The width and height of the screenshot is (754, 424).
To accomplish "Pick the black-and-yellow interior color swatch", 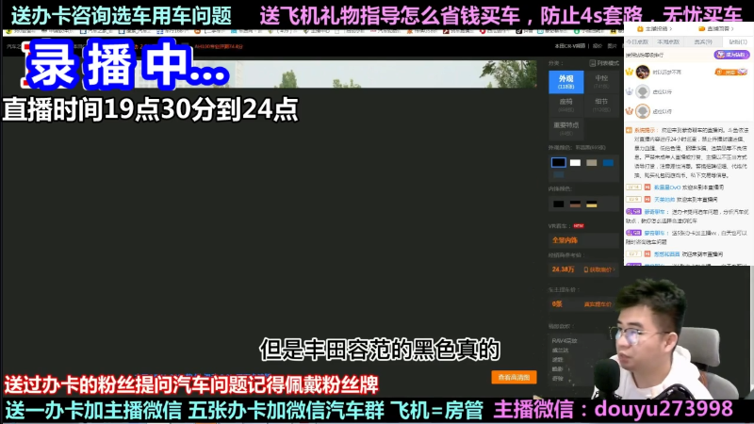I will click(592, 204).
